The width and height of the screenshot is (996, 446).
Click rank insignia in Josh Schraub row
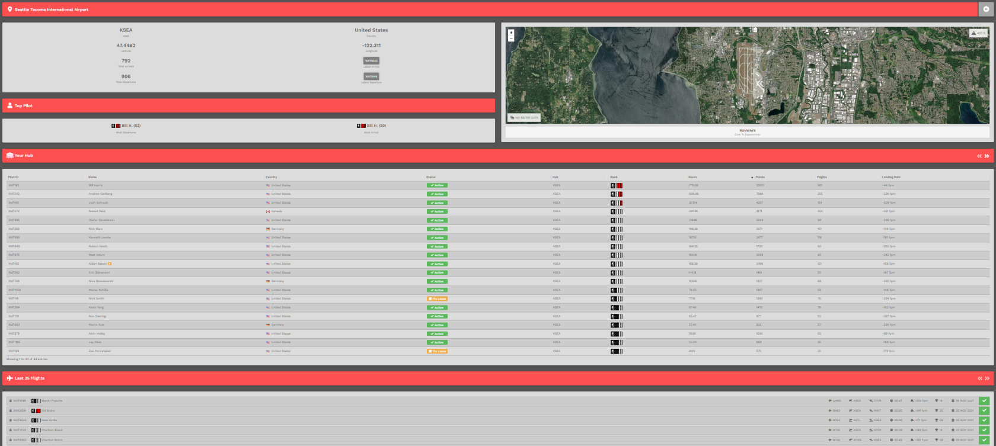click(x=617, y=203)
